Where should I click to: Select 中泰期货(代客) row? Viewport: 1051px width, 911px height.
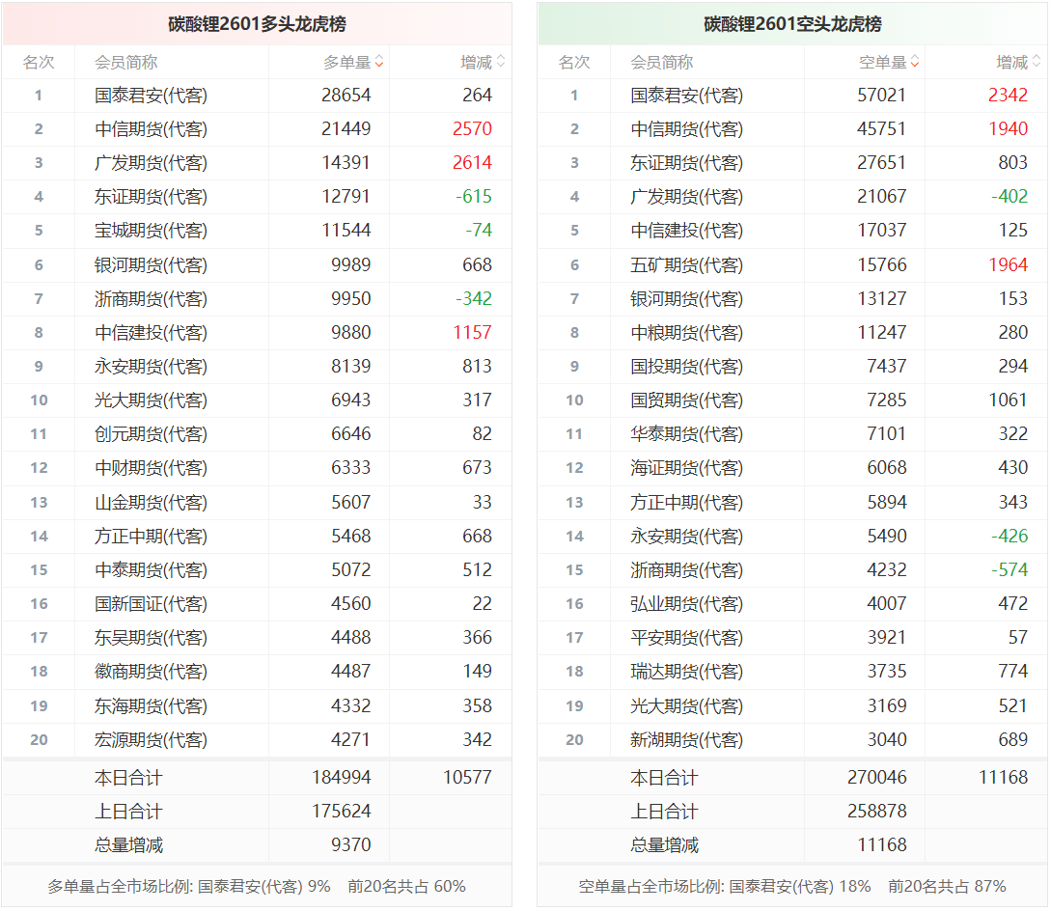pyautogui.click(x=257, y=569)
